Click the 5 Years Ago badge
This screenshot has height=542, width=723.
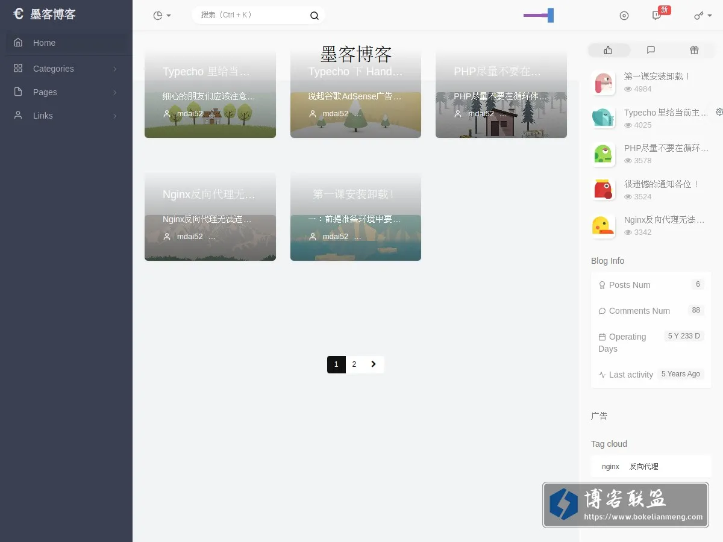(680, 374)
